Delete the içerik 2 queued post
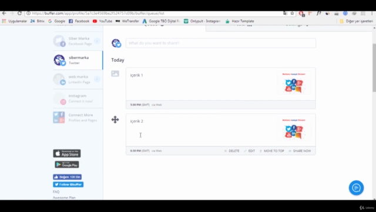376x212 pixels. pos(232,151)
